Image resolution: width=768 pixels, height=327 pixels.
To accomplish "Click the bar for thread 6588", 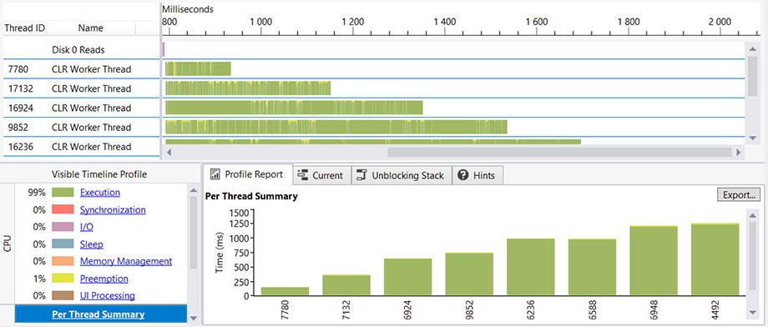I will point(592,267).
